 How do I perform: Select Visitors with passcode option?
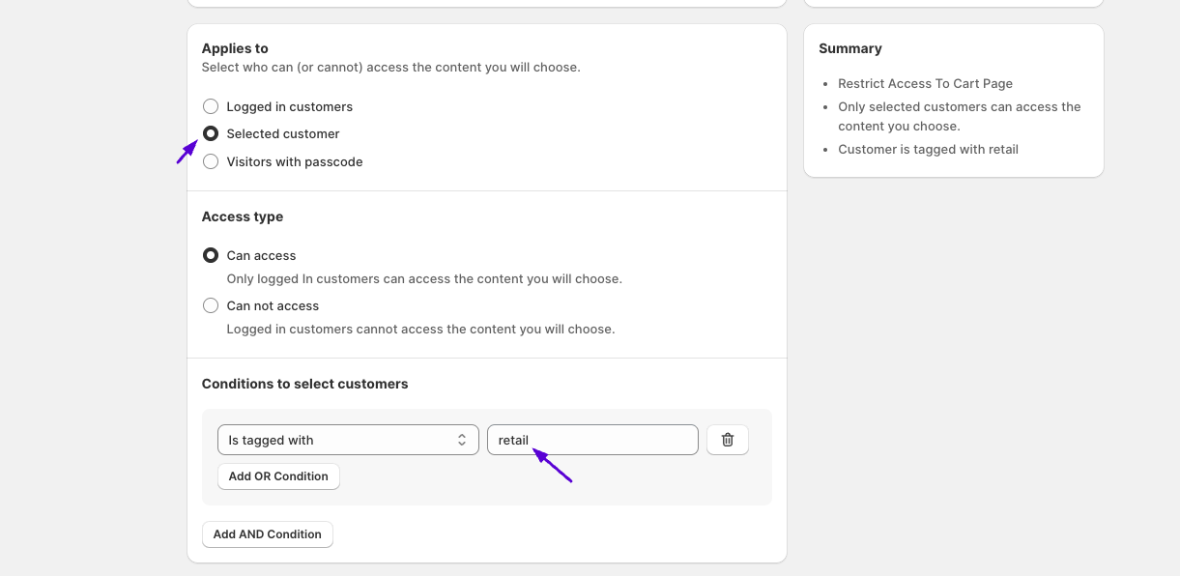pos(211,161)
